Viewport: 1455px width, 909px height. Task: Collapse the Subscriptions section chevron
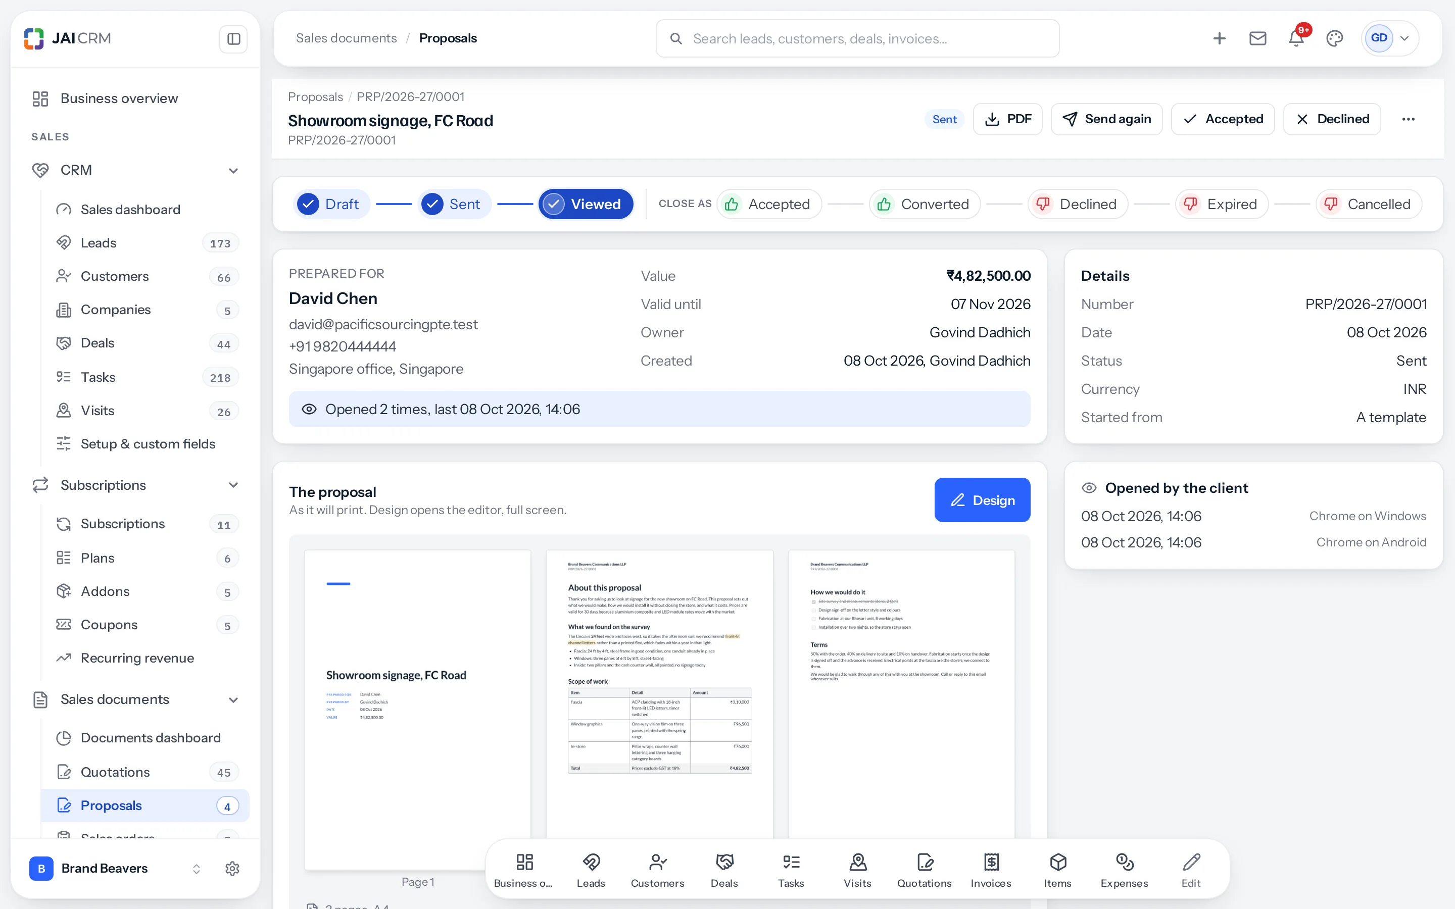(233, 485)
